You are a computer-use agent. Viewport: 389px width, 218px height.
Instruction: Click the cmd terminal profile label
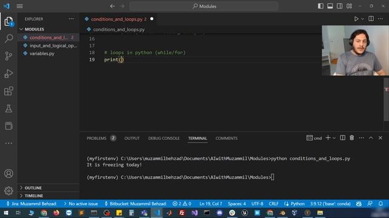[314, 138]
